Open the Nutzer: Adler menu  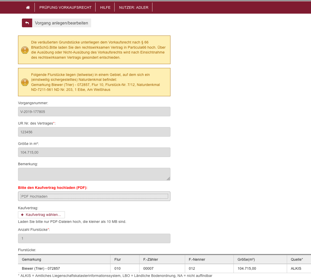pos(134,7)
